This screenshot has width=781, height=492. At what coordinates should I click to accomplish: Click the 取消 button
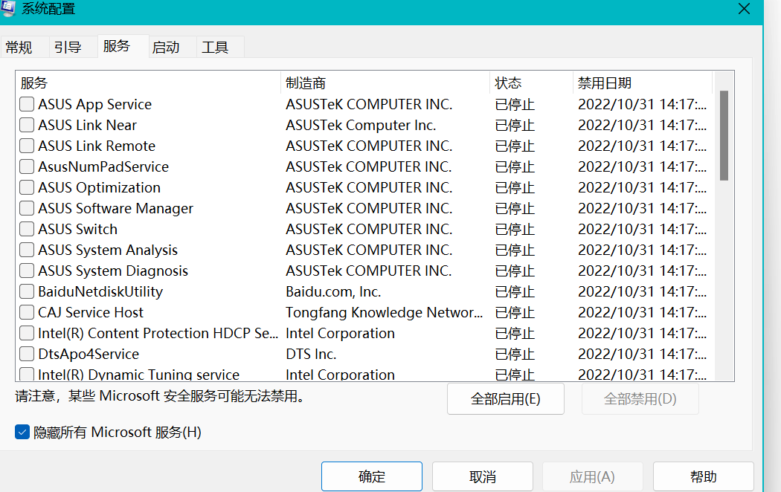tap(483, 476)
